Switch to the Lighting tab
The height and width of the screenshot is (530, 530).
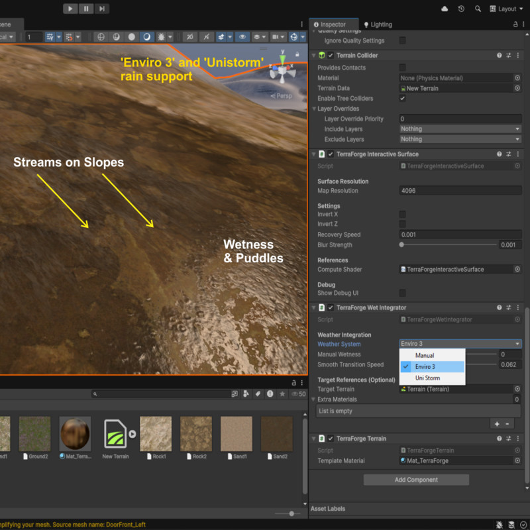(378, 25)
